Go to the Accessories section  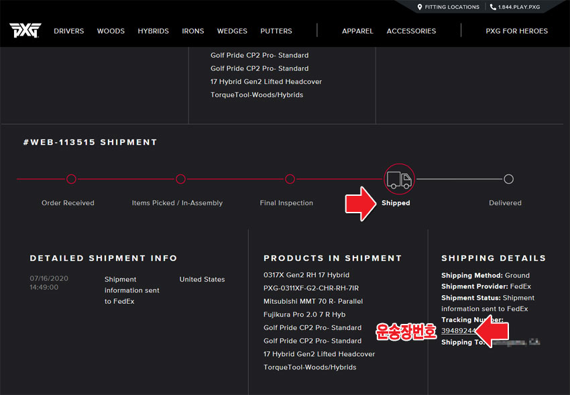tap(411, 32)
